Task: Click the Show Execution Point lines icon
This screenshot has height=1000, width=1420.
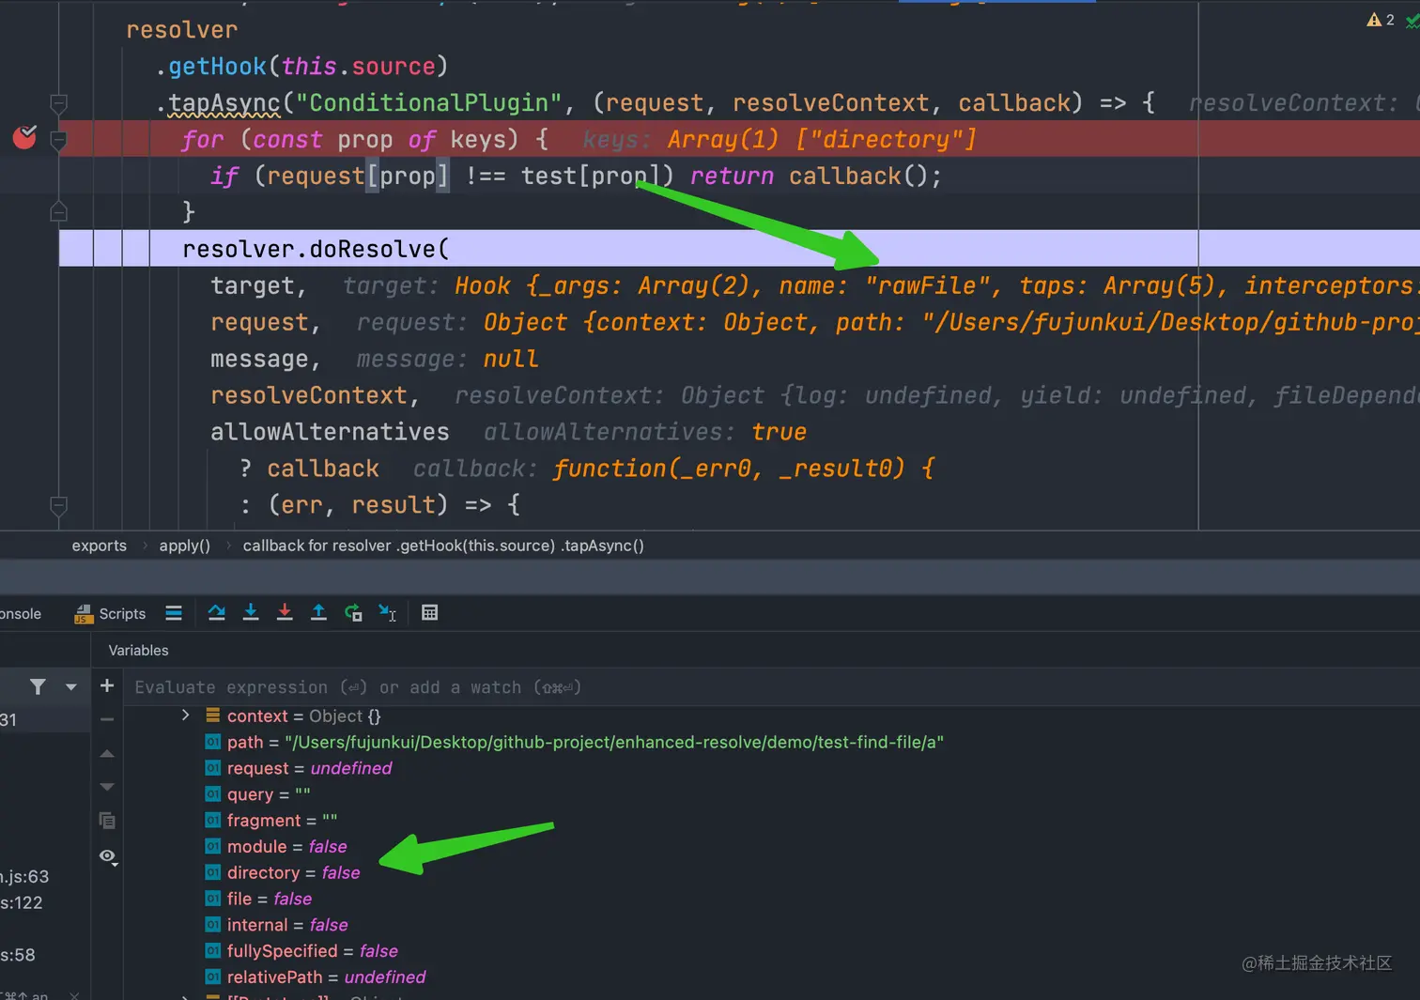Action: (x=174, y=613)
